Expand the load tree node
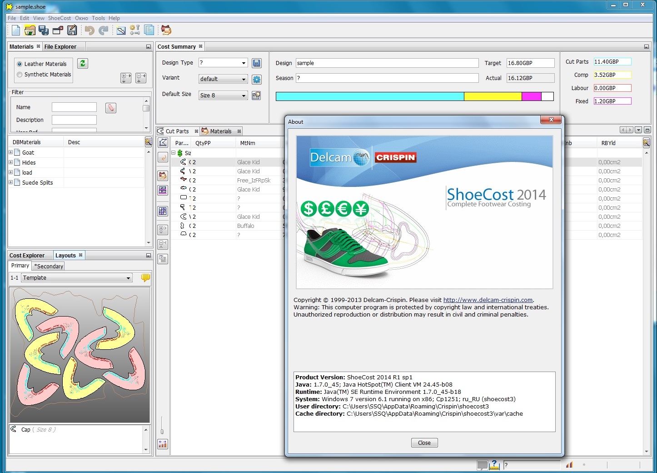The height and width of the screenshot is (473, 657). coord(10,172)
